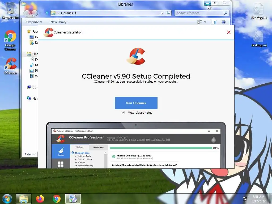Expand the root arrow before Libraries breadcrumb
This screenshot has height=204, width=272.
pyautogui.click(x=58, y=13)
